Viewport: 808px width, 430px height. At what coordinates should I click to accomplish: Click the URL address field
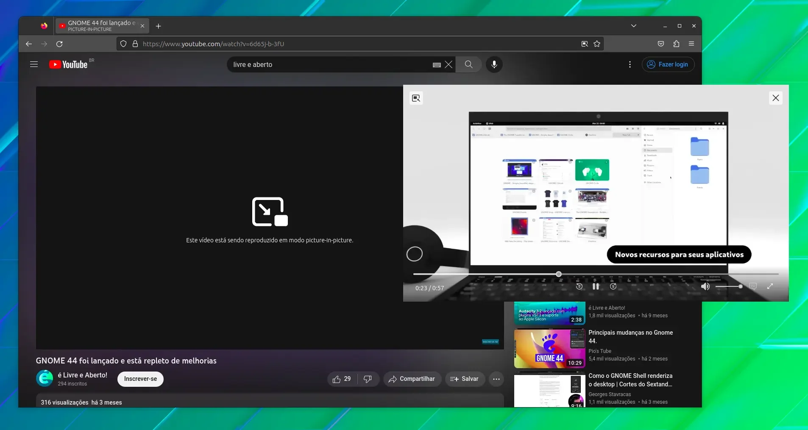tap(360, 44)
